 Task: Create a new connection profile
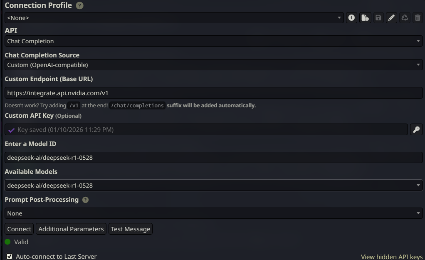365,18
